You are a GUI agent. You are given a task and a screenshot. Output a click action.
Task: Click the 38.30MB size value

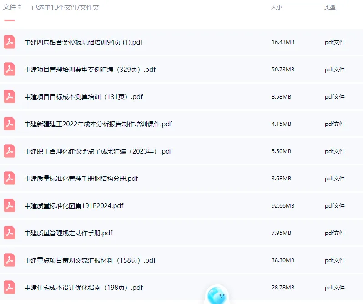(283, 260)
